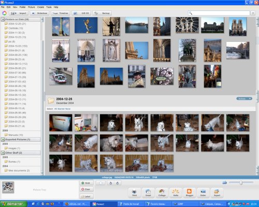Create a Collage with bottom button

(x=162, y=193)
